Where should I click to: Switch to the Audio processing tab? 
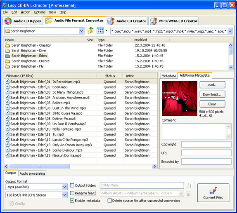[x=32, y=173]
